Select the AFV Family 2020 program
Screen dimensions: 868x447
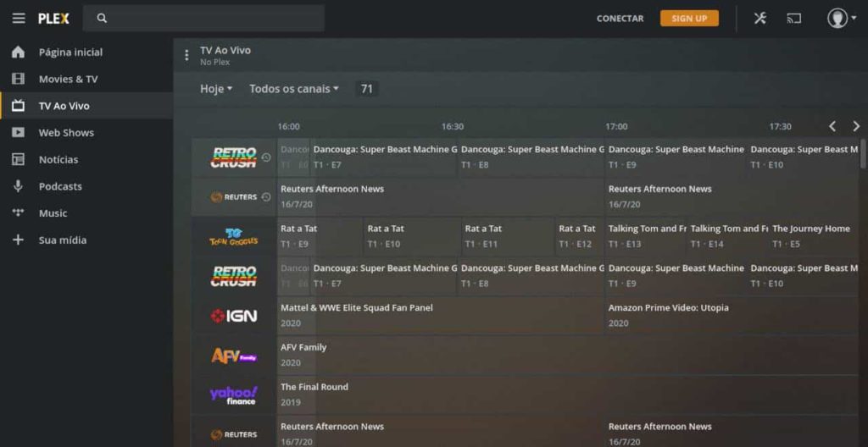pyautogui.click(x=567, y=356)
